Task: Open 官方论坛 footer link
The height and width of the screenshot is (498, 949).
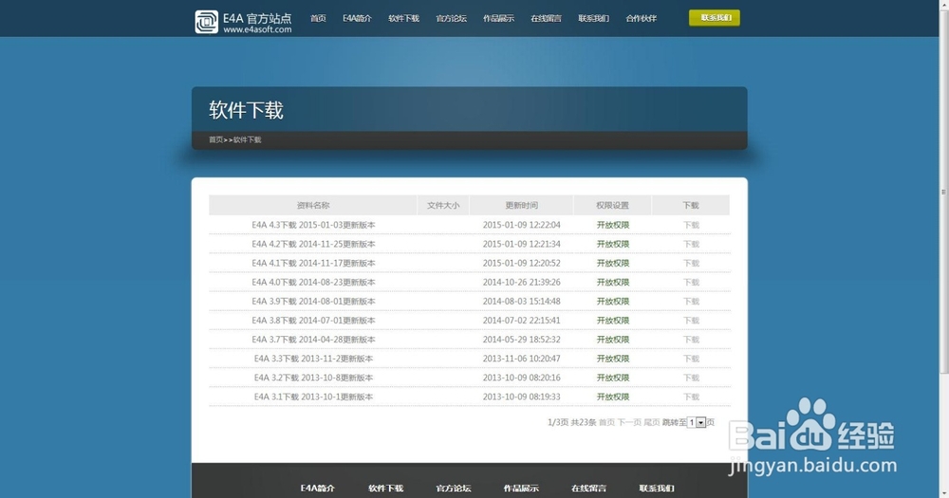Action: click(x=454, y=488)
